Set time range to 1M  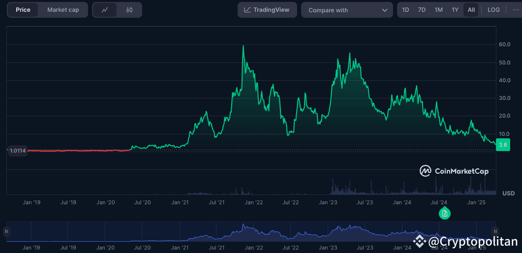438,10
